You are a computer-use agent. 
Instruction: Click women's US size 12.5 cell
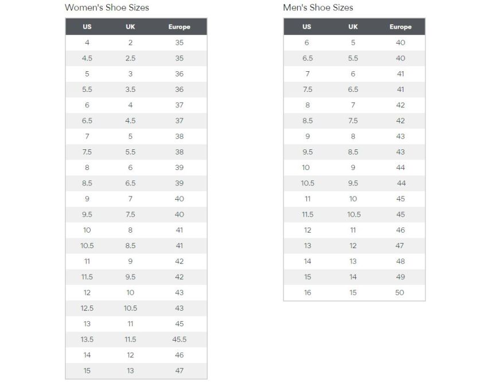[x=87, y=308]
